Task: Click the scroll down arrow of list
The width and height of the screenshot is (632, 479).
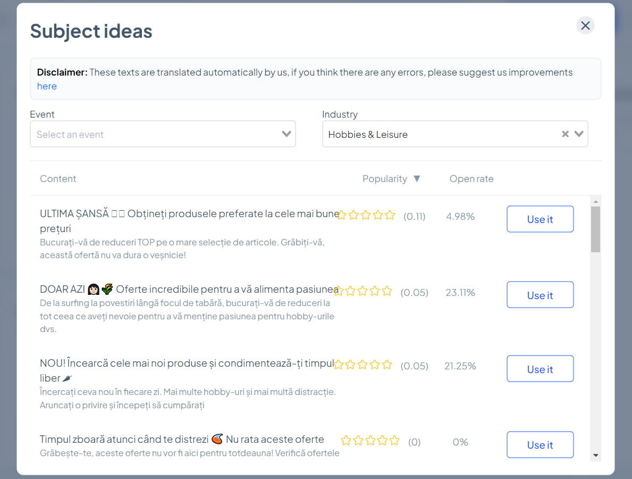Action: 595,455
